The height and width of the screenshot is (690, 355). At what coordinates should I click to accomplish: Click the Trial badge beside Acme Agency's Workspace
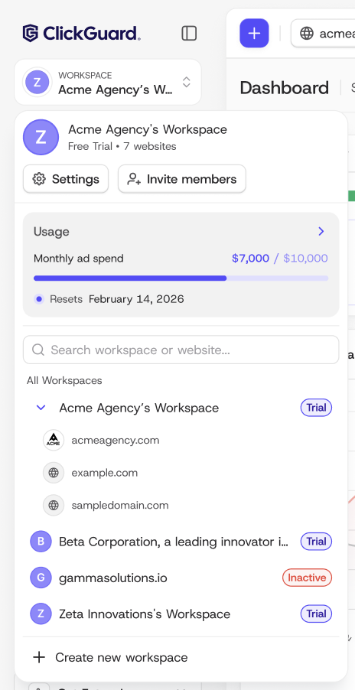(x=316, y=408)
